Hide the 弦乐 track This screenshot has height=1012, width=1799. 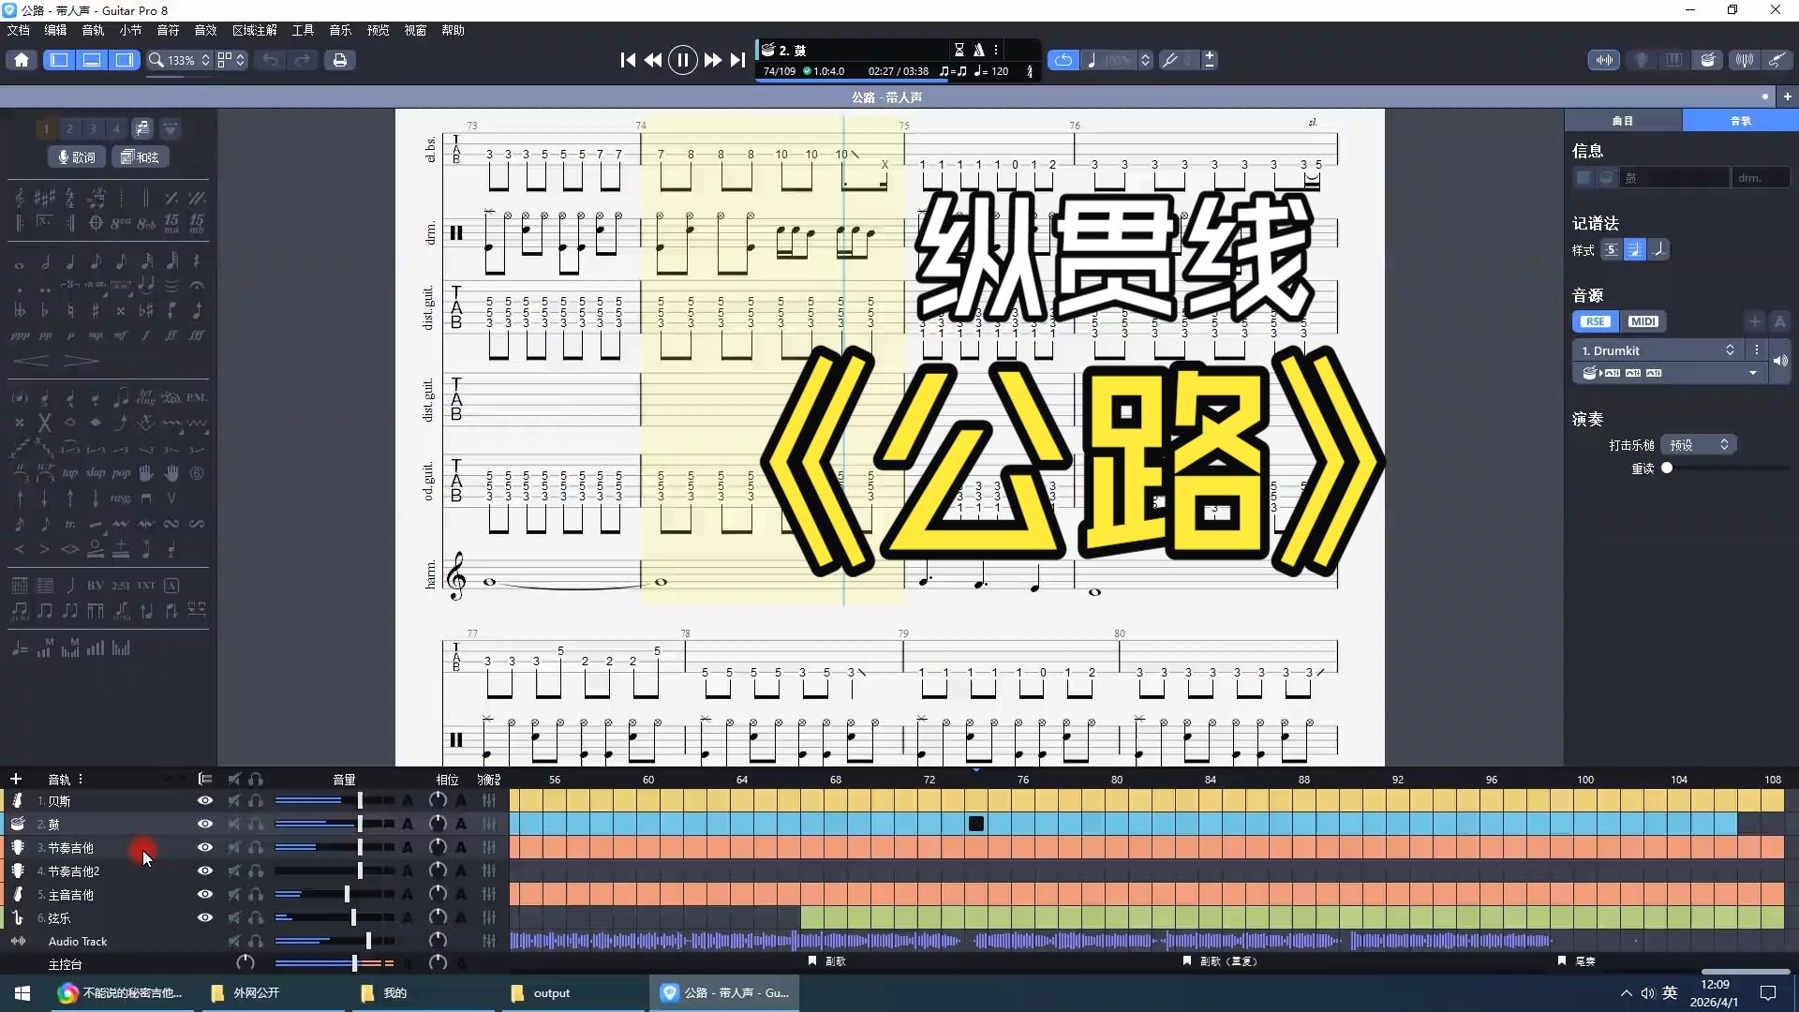tap(205, 918)
